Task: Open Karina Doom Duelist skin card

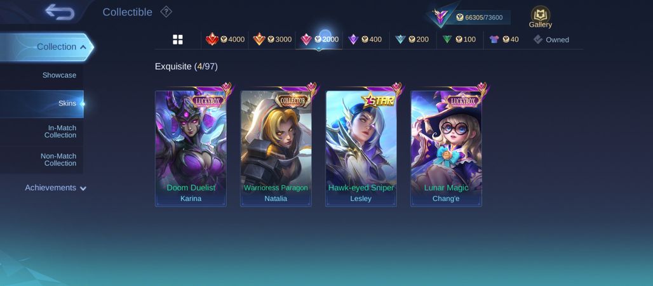Action: pyautogui.click(x=191, y=148)
